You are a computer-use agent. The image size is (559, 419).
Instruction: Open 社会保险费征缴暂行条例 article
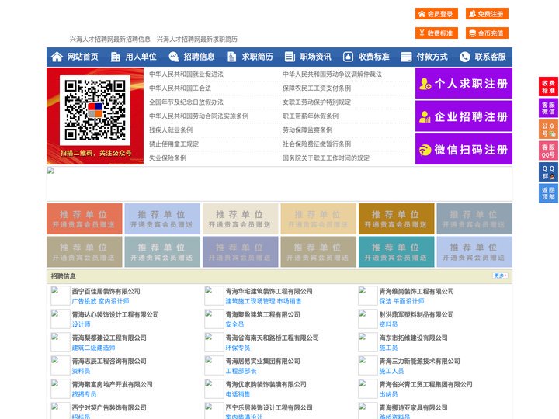tap(317, 144)
